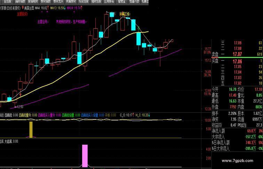Select the 板块指数 tab

pyautogui.click(x=46, y=1)
